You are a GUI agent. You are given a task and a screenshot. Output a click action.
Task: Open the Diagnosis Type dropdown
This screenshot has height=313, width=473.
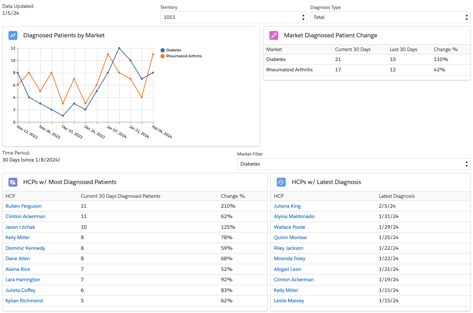pos(390,17)
